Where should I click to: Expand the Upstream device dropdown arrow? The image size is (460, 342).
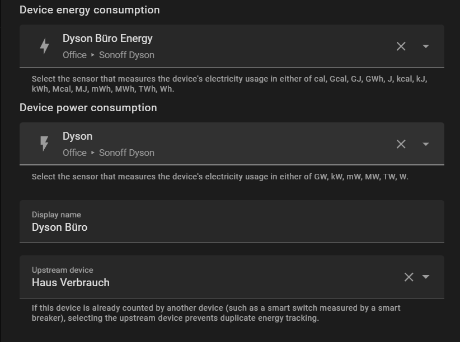tap(426, 277)
